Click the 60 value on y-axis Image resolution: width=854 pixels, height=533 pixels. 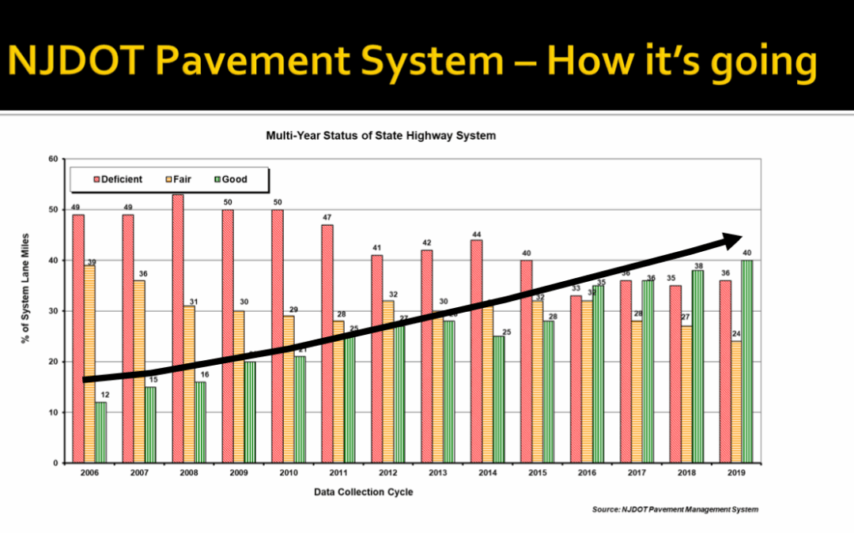[53, 159]
